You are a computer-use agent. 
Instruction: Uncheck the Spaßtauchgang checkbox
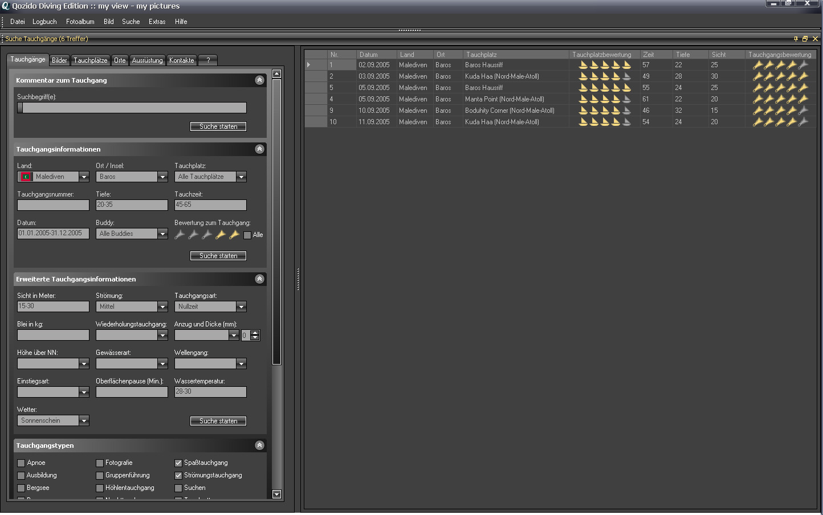(178, 463)
